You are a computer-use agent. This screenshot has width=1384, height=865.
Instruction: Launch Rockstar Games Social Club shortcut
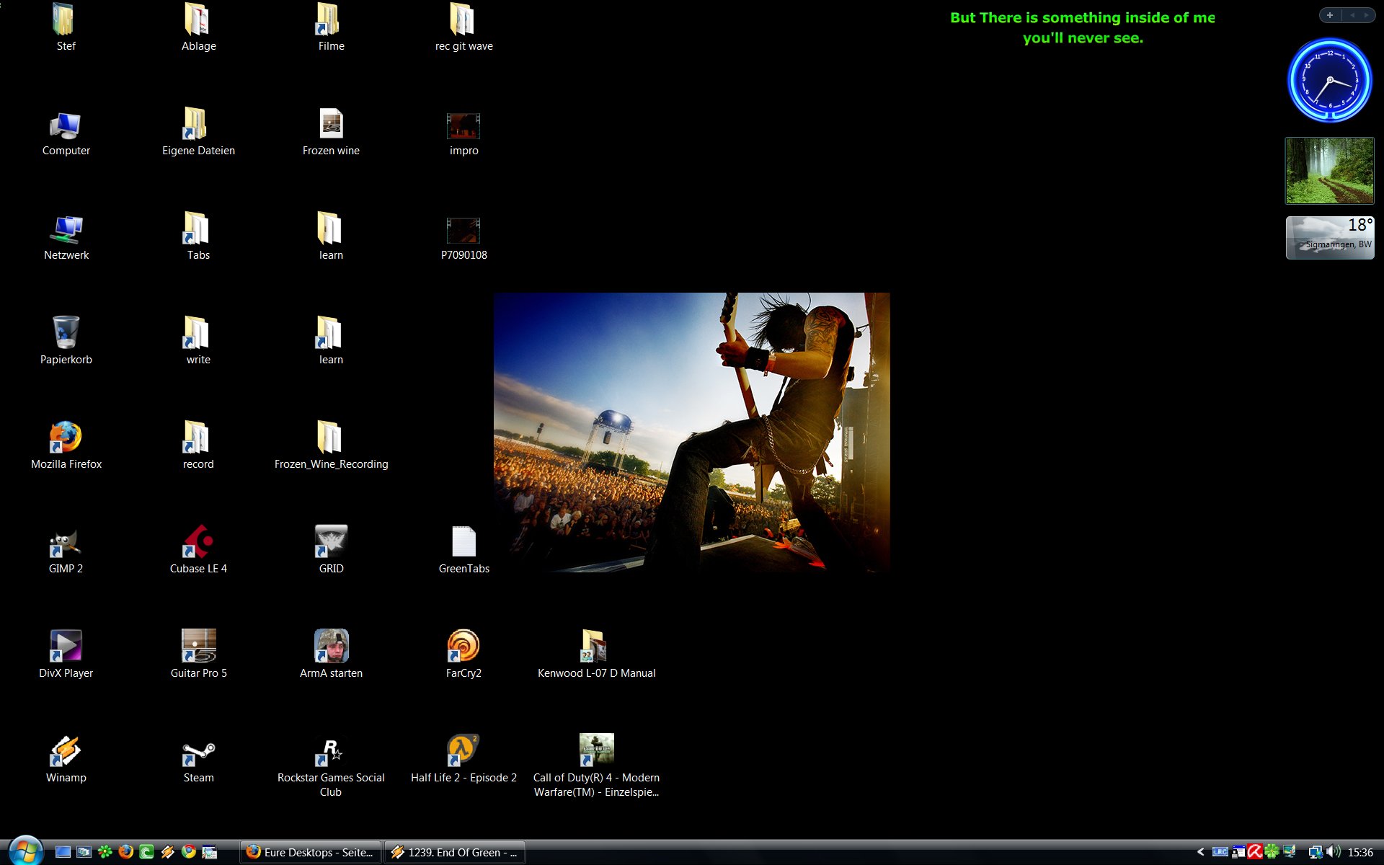pos(331,767)
